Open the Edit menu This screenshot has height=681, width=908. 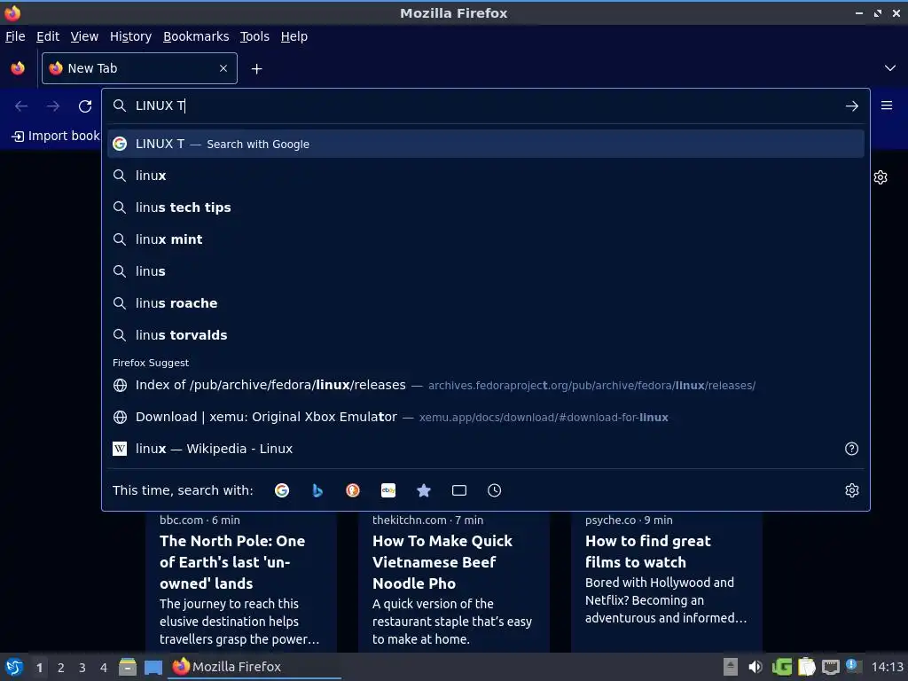[x=48, y=36]
